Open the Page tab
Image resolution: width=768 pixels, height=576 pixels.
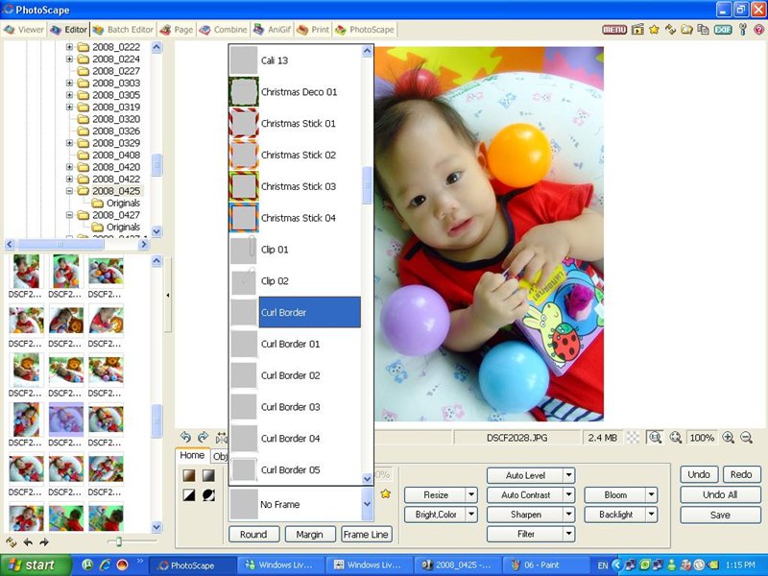click(177, 30)
